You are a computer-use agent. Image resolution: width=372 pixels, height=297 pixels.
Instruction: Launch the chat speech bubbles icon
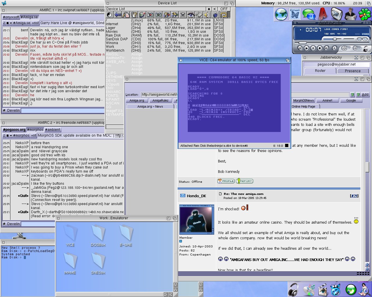309,14
